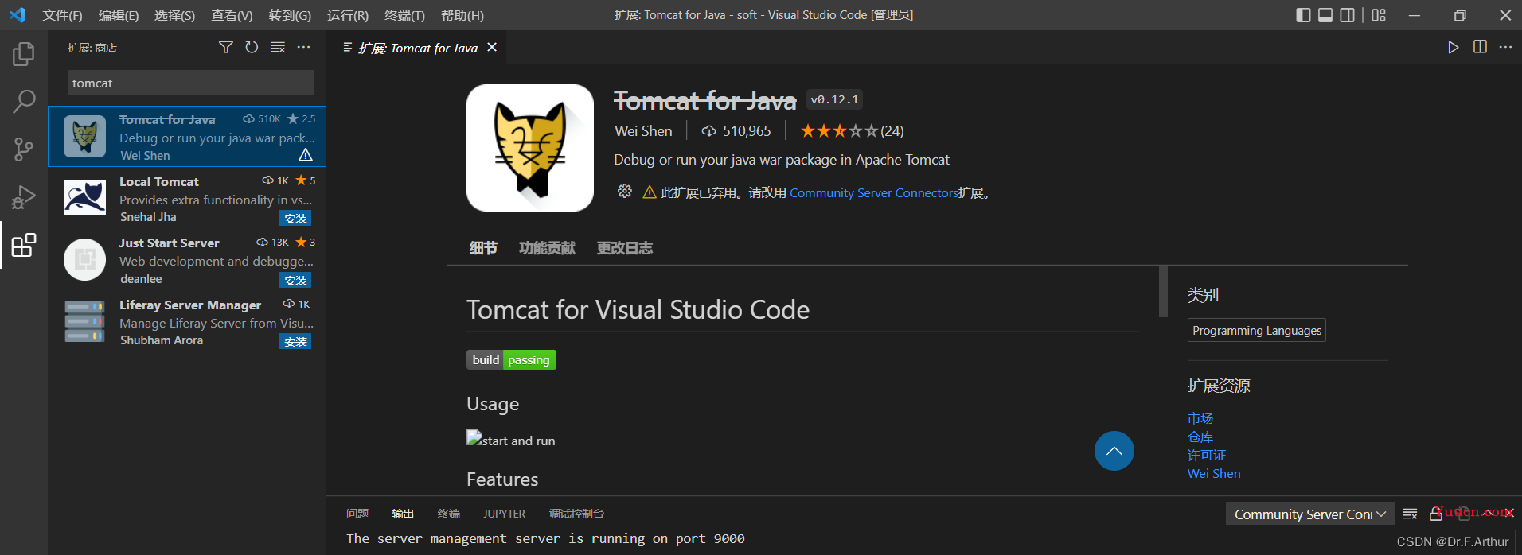Open extensions view more actions menu

coord(303,48)
